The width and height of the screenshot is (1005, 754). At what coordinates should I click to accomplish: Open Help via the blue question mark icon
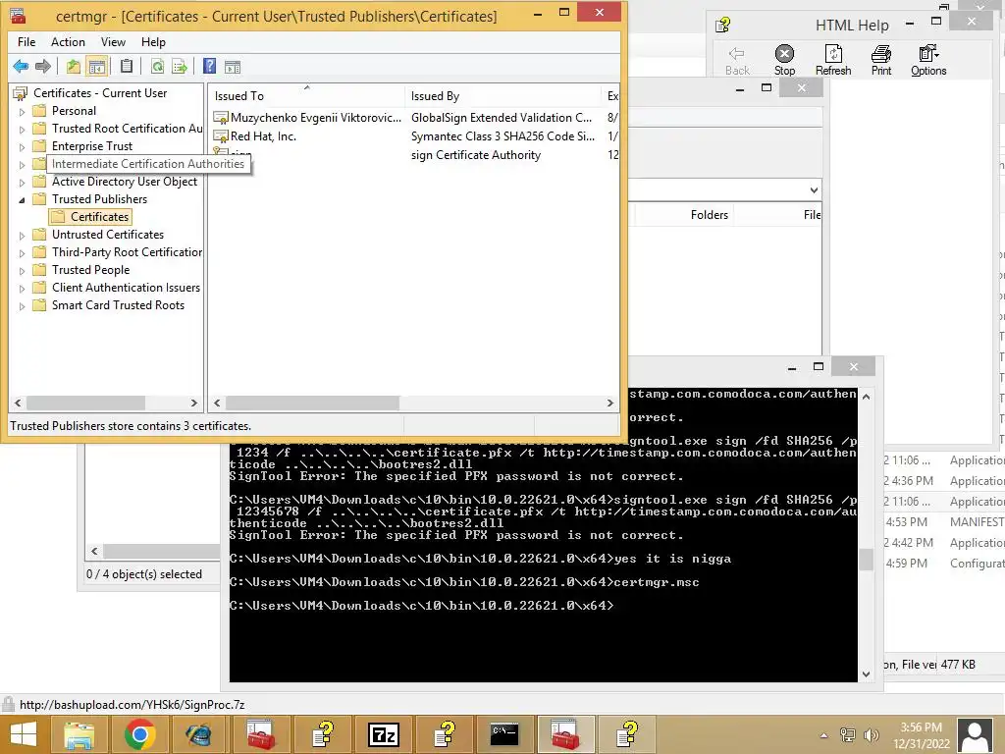210,66
